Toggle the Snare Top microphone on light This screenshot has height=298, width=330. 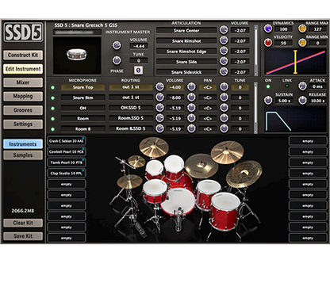52,87
